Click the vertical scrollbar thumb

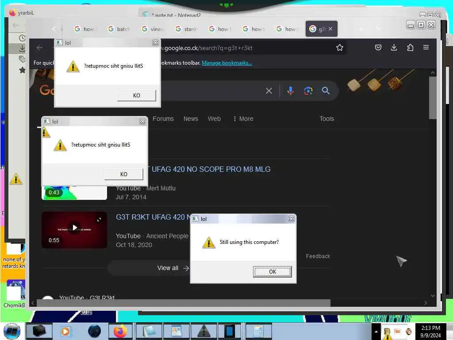coord(433,98)
